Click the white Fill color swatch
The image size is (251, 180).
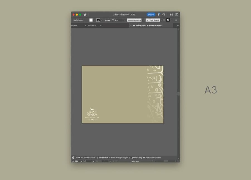pyautogui.click(x=91, y=20)
